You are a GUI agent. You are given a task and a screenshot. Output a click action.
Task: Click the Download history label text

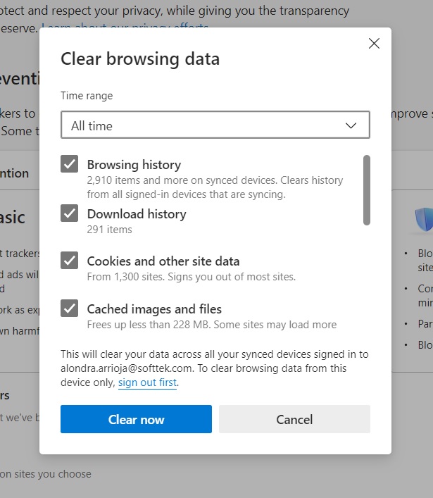(x=137, y=214)
